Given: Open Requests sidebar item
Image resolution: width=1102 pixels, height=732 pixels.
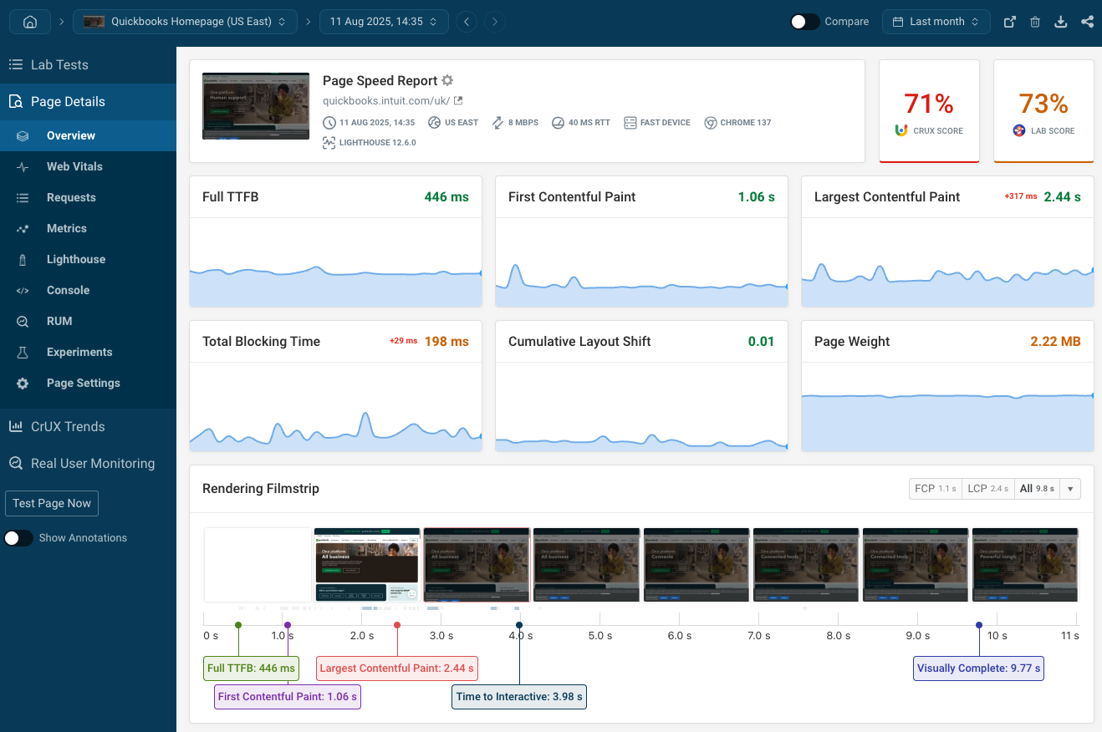Looking at the screenshot, I should [88, 197].
